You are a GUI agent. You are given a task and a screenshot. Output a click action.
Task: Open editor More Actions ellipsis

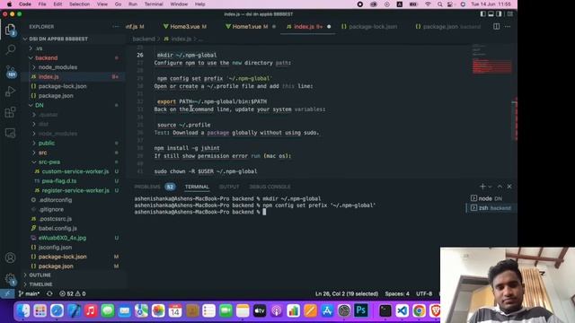(508, 26)
